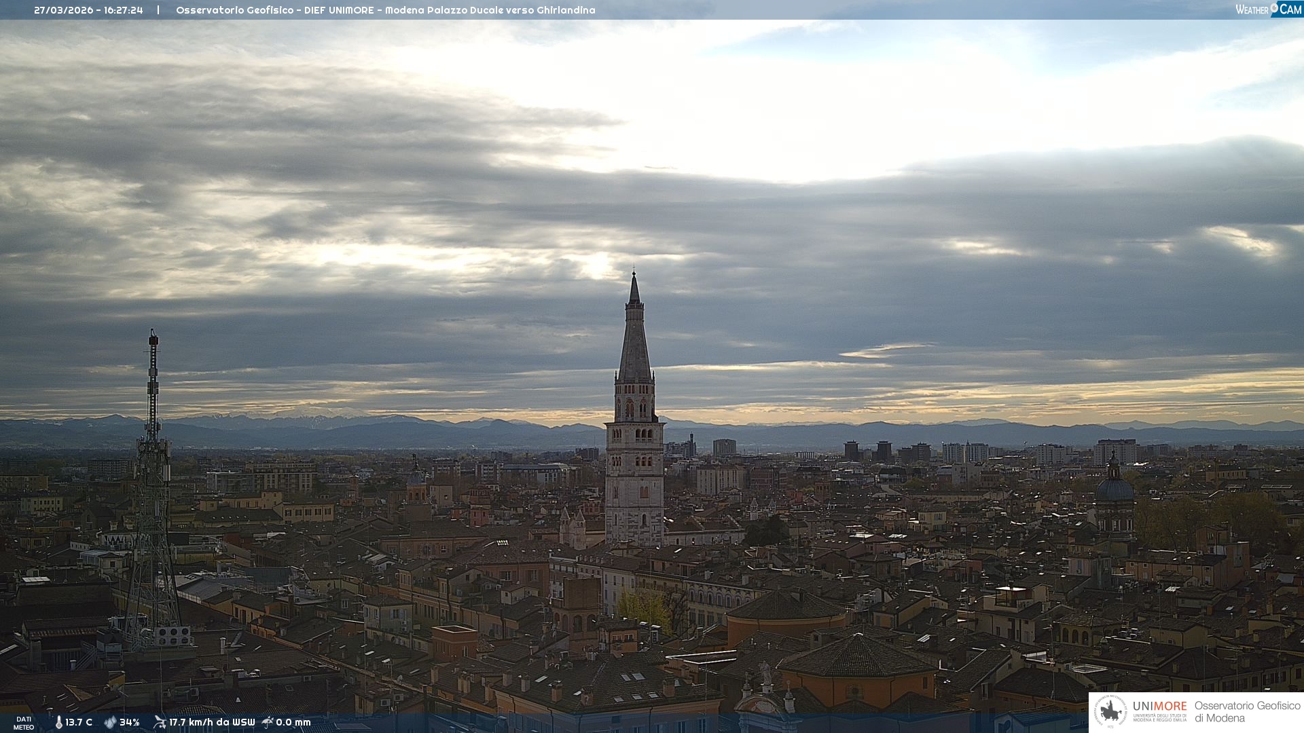
Task: Click the WeatherCam logo in the top corner
Action: (x=1268, y=10)
